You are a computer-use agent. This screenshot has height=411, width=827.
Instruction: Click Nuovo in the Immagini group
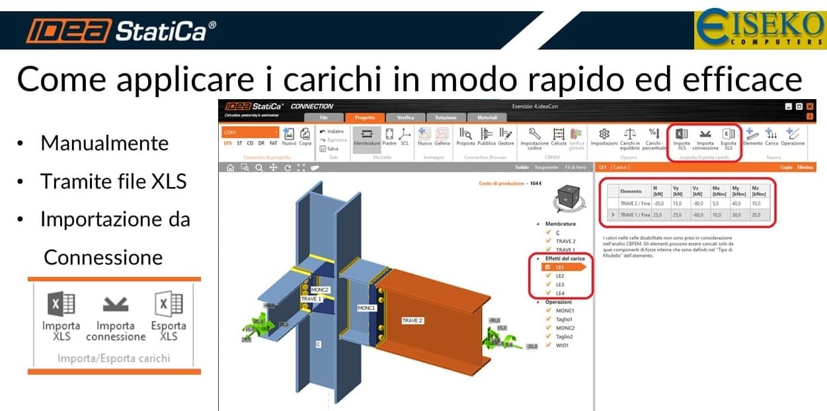tap(424, 136)
